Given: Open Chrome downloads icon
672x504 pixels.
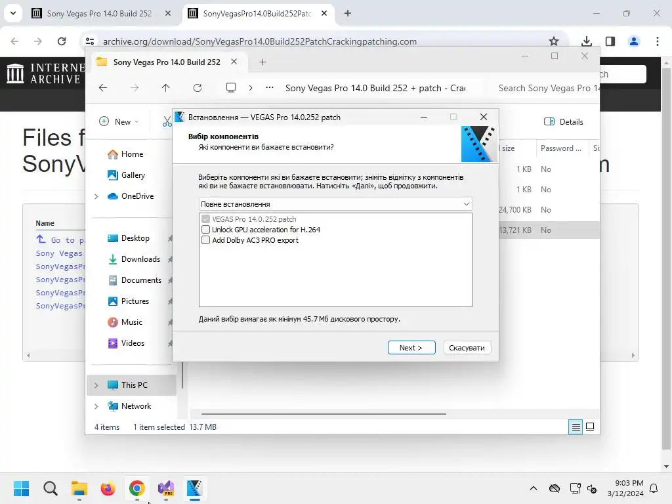Looking at the screenshot, I should 586,41.
